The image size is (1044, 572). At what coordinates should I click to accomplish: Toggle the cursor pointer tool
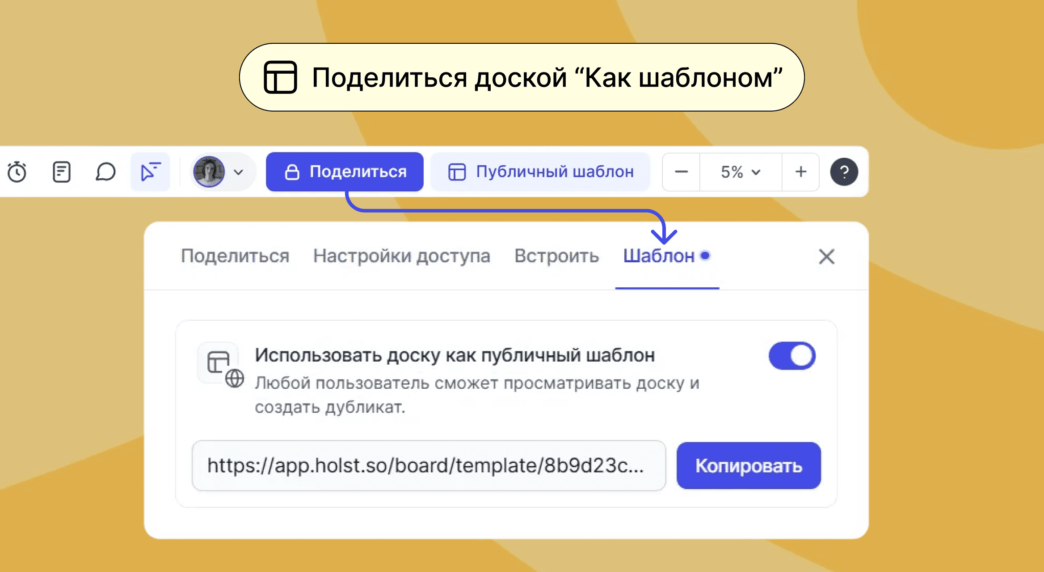pos(150,172)
